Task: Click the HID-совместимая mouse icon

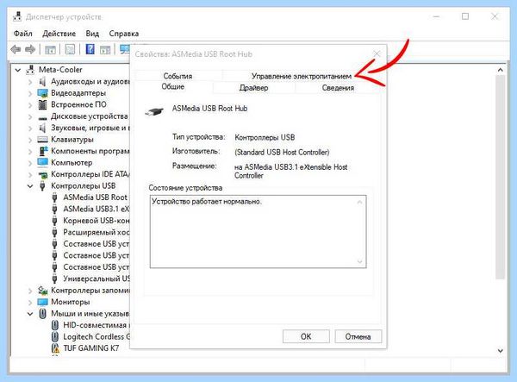Action: tap(55, 325)
